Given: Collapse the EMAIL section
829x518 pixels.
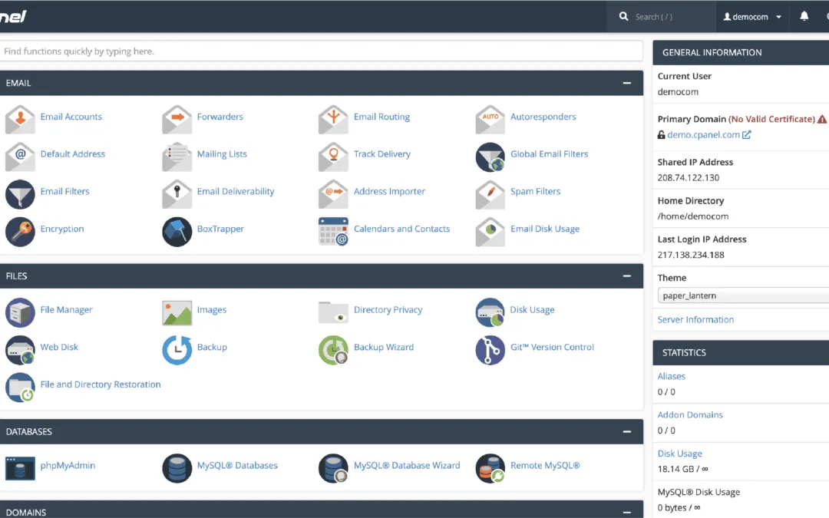Looking at the screenshot, I should click(628, 83).
